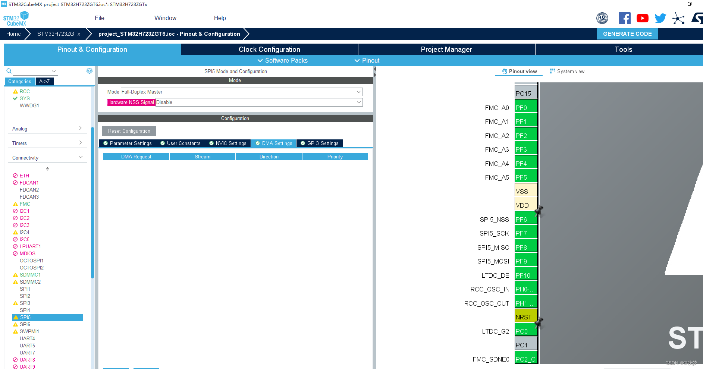Image resolution: width=703 pixels, height=369 pixels.
Task: Click the search magnifier icon
Action: pos(9,71)
